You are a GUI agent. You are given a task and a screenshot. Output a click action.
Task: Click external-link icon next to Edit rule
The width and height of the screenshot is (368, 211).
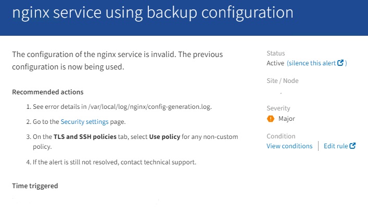352,146
